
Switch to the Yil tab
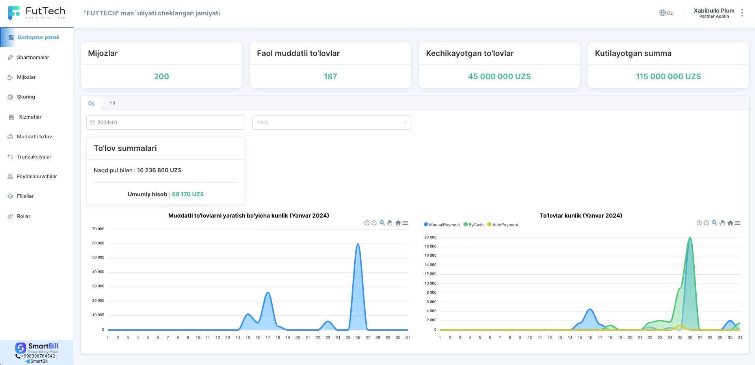pos(112,103)
